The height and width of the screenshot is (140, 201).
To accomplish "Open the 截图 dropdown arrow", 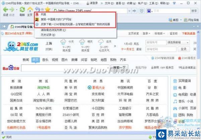I will (x=181, y=20).
